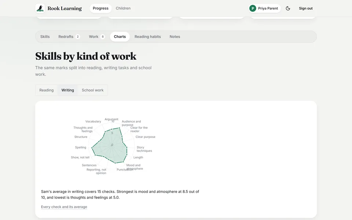Switch to the Work tab
The height and width of the screenshot is (220, 352).
coord(97,37)
